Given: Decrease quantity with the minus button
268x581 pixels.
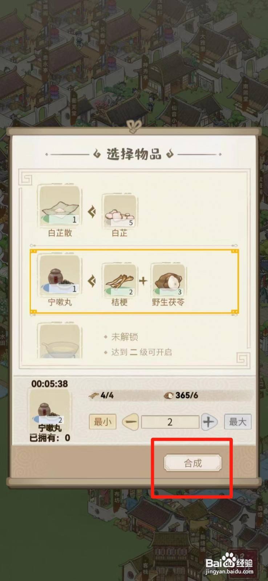Looking at the screenshot, I should (x=131, y=422).
